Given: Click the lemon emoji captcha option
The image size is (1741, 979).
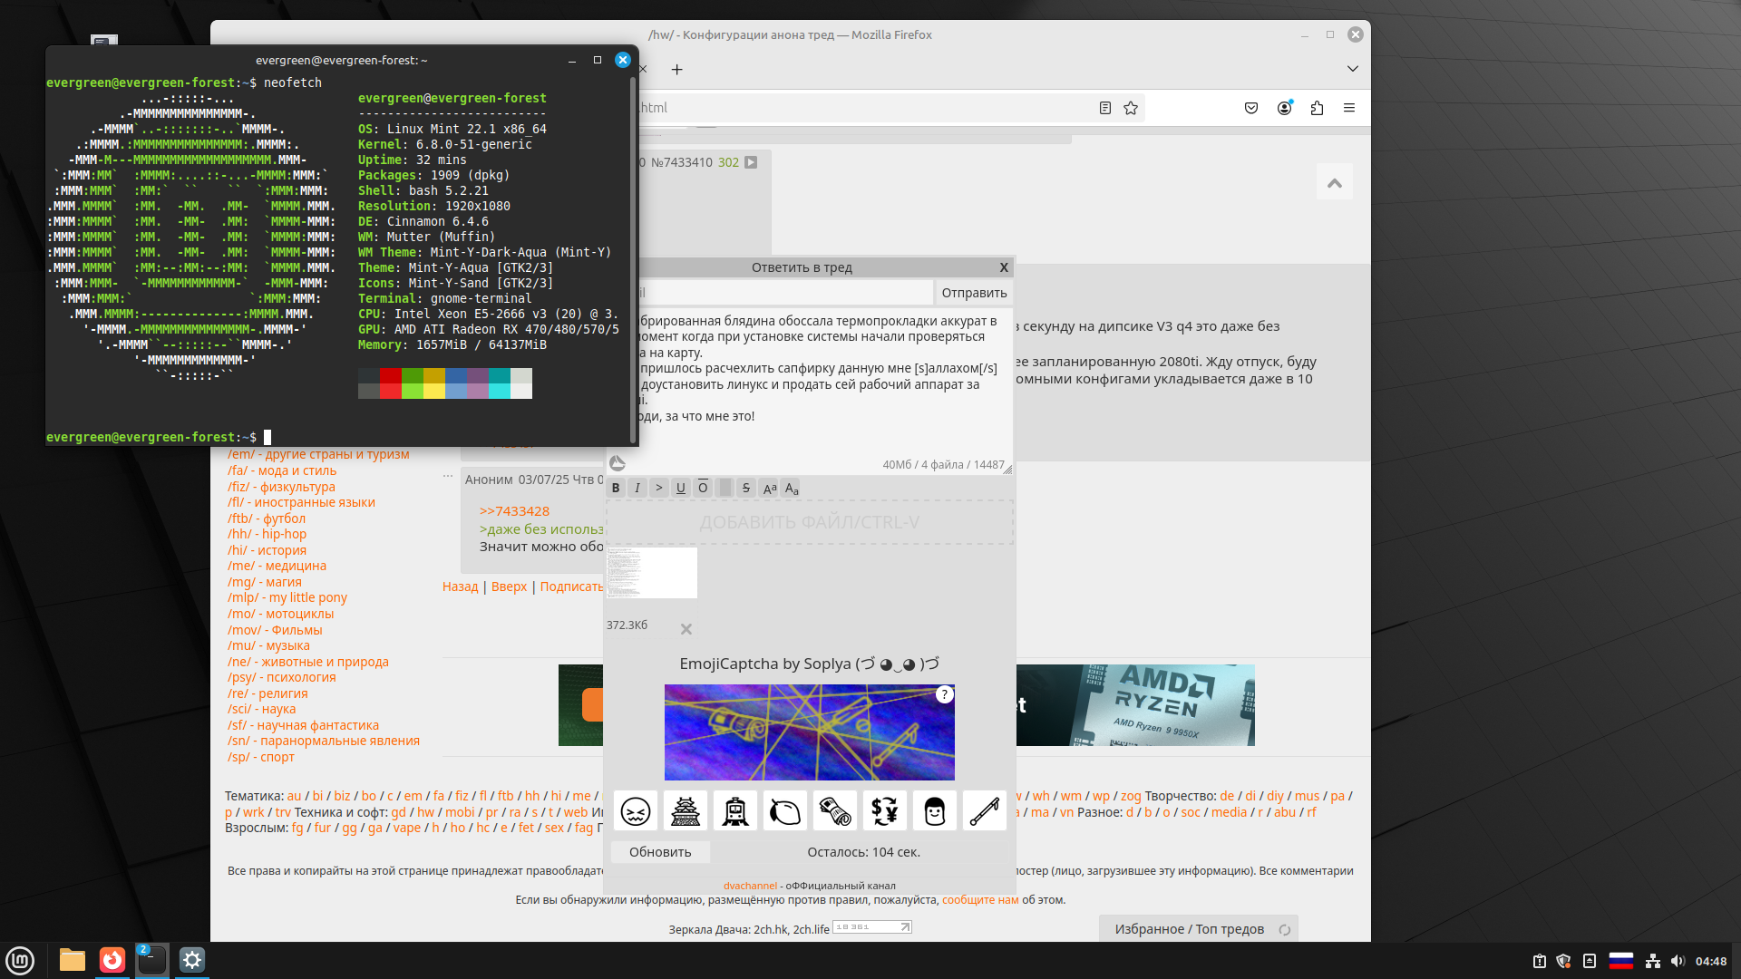Looking at the screenshot, I should (784, 810).
